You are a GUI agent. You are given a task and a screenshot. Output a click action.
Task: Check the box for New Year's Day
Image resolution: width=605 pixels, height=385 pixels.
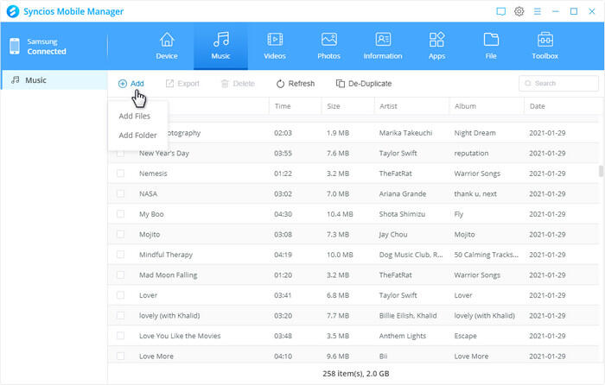tap(120, 154)
